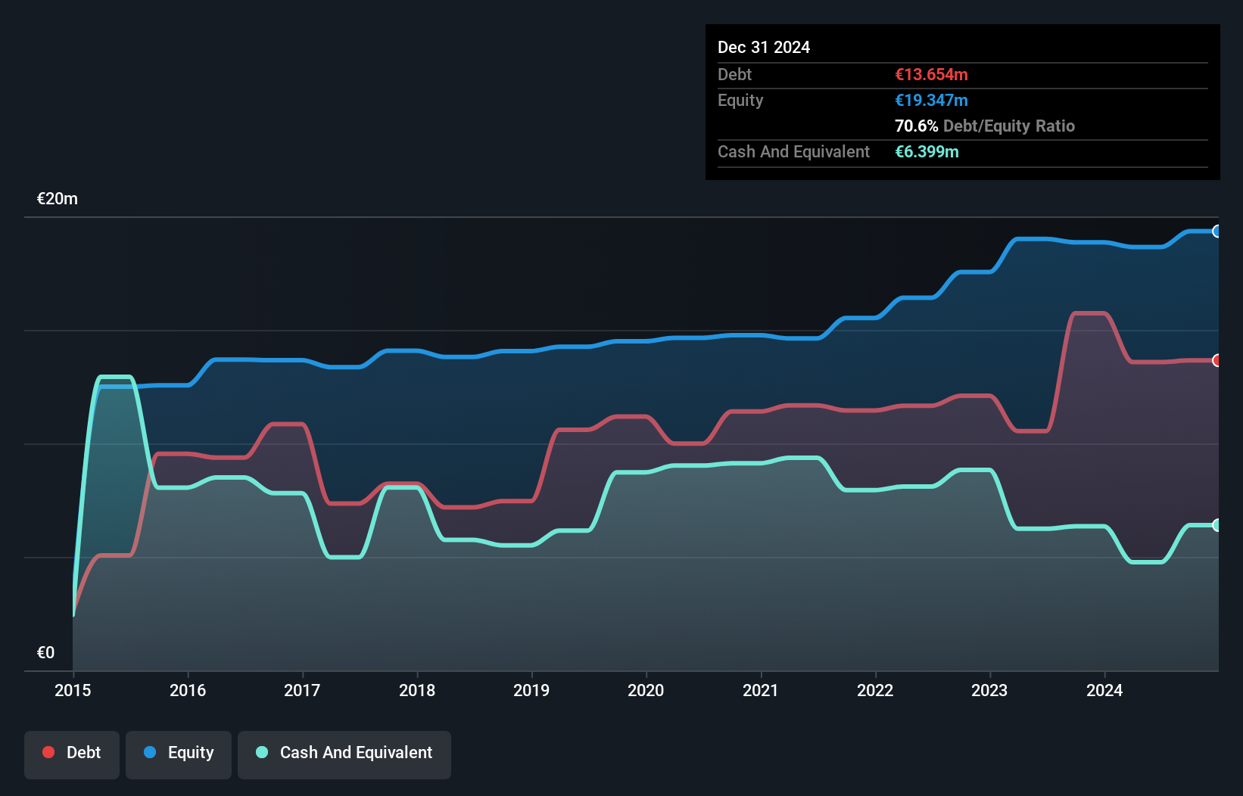Click the €6.399m cash value
Image resolution: width=1243 pixels, height=796 pixels.
(927, 151)
